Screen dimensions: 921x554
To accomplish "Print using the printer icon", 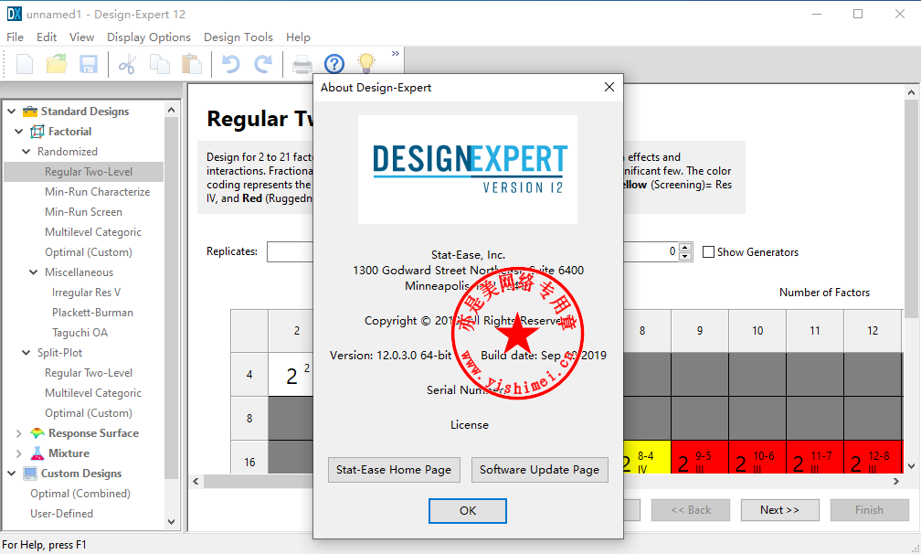I will 302,64.
